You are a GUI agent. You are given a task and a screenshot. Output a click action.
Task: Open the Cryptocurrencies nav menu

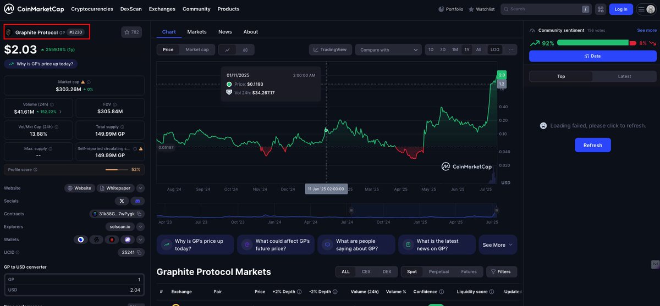(92, 9)
